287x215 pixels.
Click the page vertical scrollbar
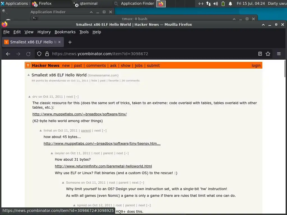[285, 69]
